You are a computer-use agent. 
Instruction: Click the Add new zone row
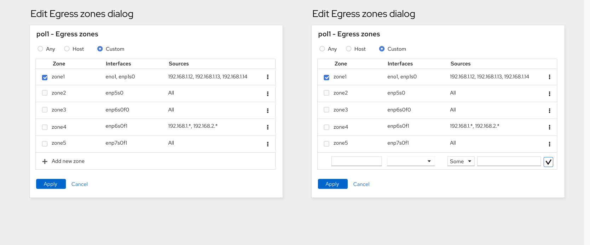[x=68, y=161]
